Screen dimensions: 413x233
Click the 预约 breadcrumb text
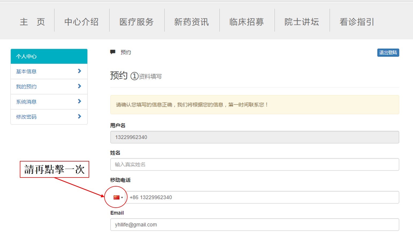click(126, 52)
